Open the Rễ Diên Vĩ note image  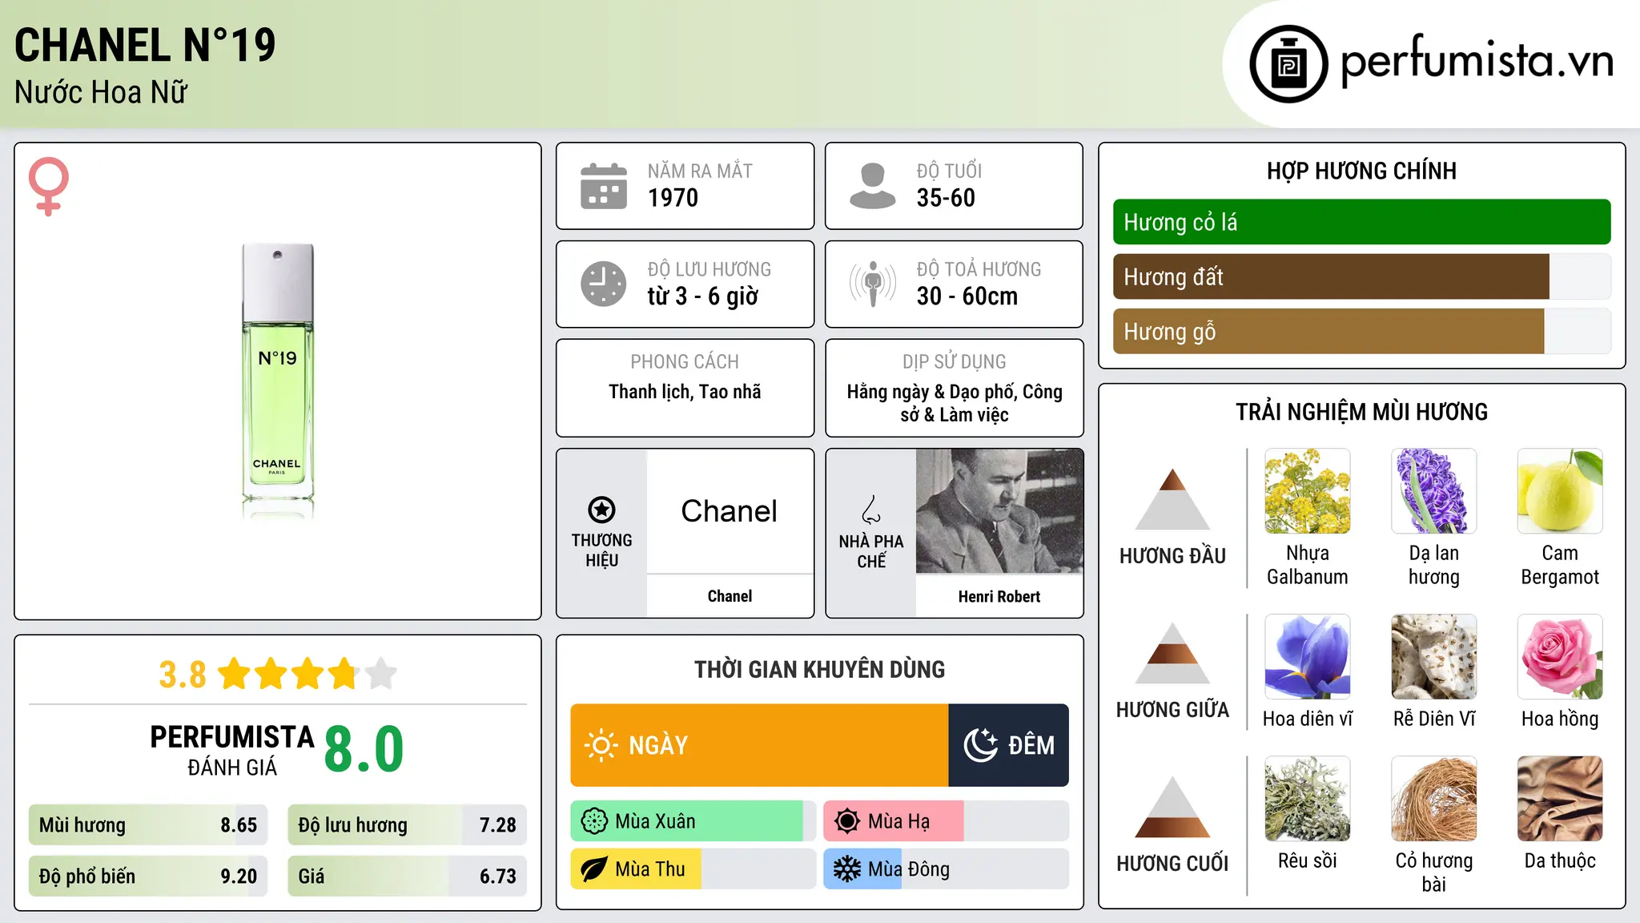(1434, 657)
